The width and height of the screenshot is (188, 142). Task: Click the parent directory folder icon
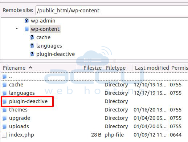[4, 77]
